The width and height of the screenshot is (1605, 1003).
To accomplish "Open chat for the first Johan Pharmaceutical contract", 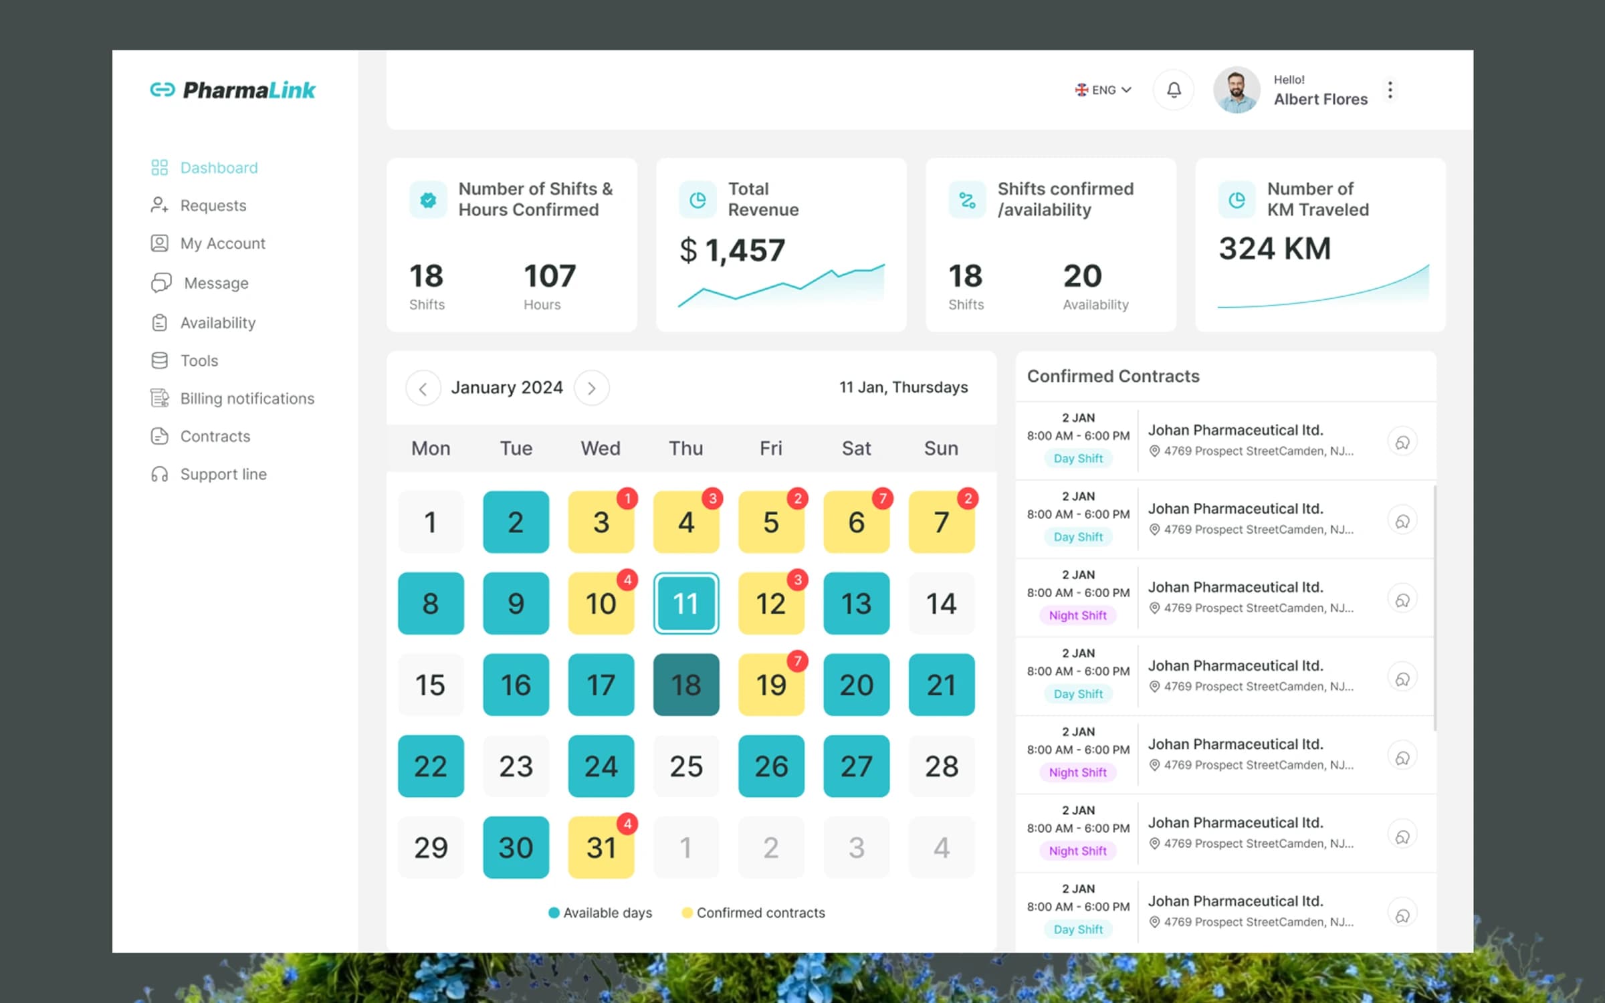I will point(1402,442).
